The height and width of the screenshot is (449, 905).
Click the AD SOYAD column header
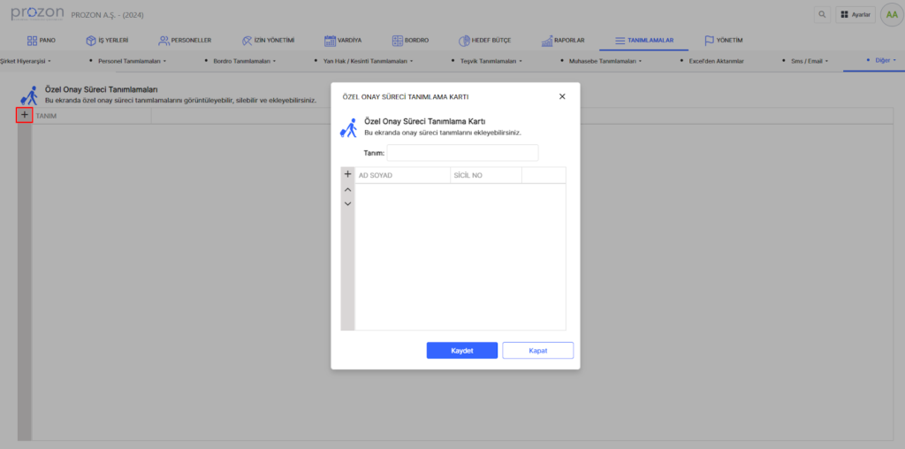click(x=402, y=176)
